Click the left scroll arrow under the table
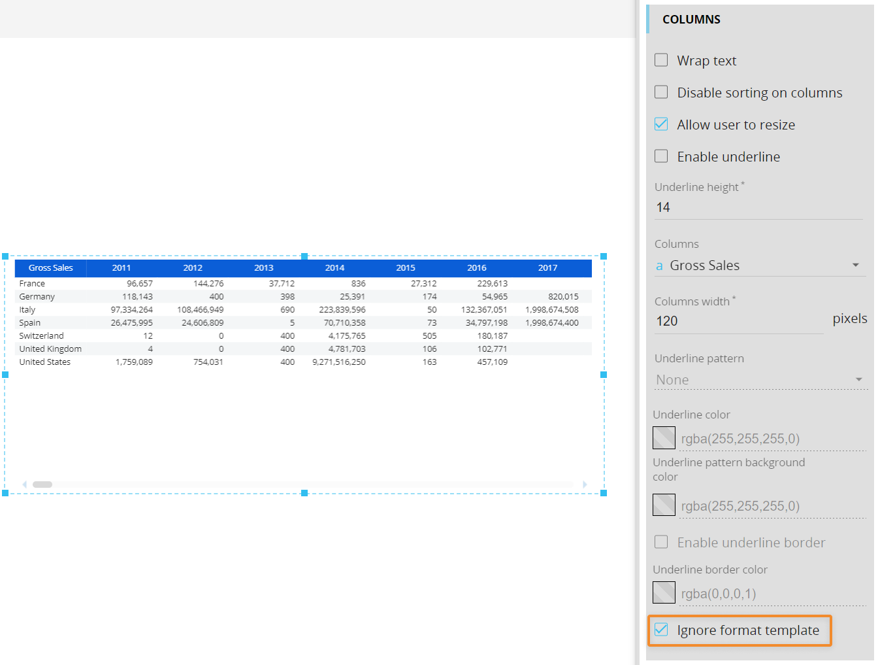 (x=25, y=485)
